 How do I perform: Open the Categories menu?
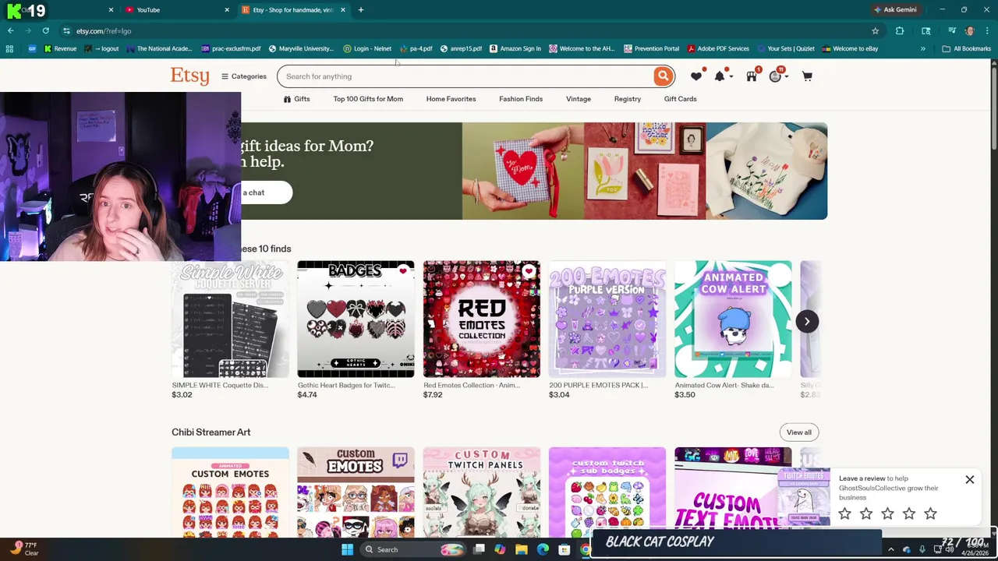(244, 76)
